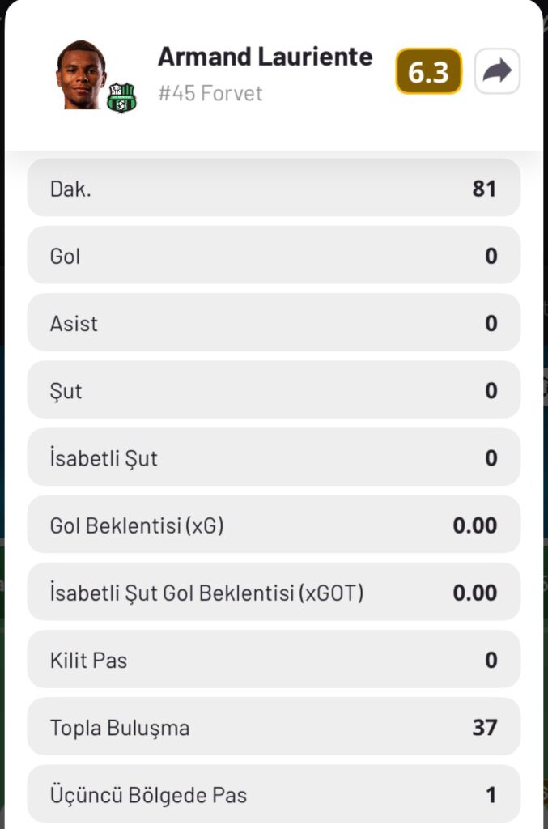Click the Gol Beklentisi (xG) label
548x829 pixels.
point(137,525)
